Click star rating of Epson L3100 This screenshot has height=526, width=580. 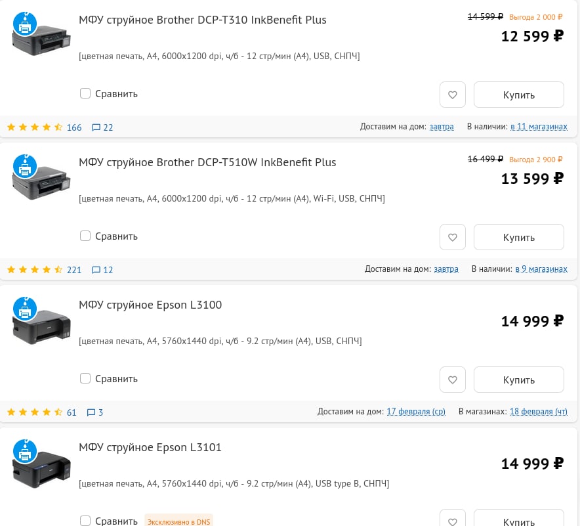click(x=35, y=412)
